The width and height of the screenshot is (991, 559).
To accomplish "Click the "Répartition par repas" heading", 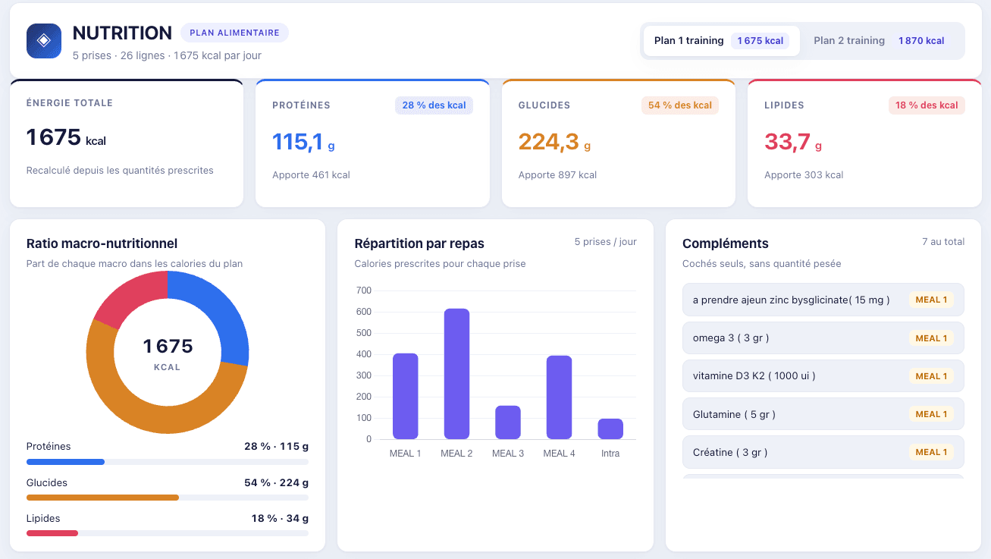I will pyautogui.click(x=419, y=243).
